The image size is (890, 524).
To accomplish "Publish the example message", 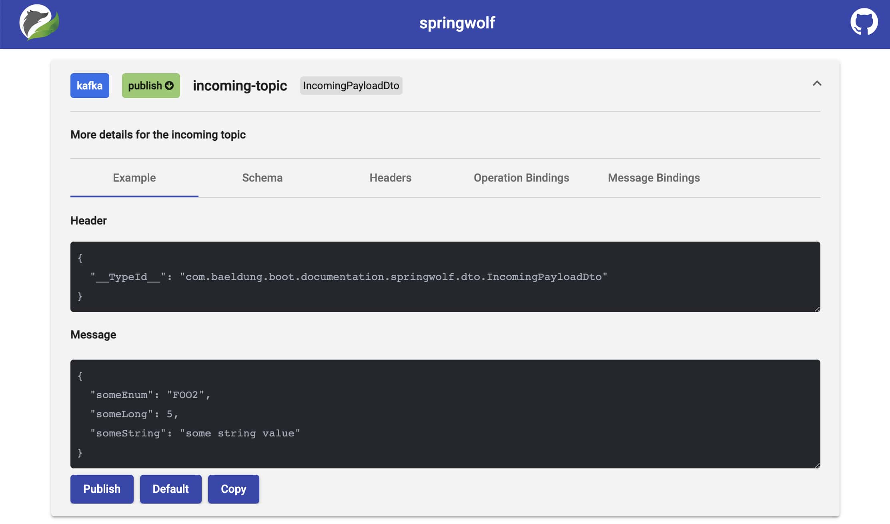I will (102, 489).
